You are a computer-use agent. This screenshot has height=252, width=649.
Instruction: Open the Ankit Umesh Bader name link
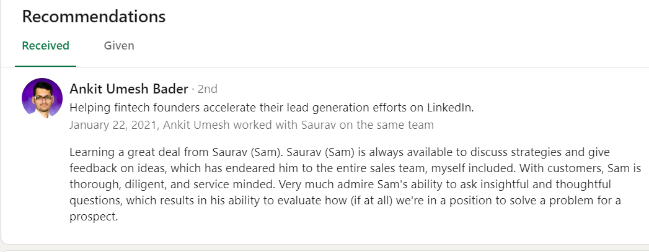129,89
